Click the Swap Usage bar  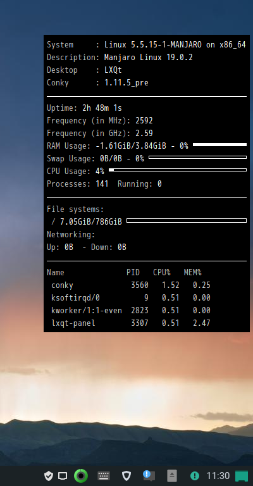[197, 158]
